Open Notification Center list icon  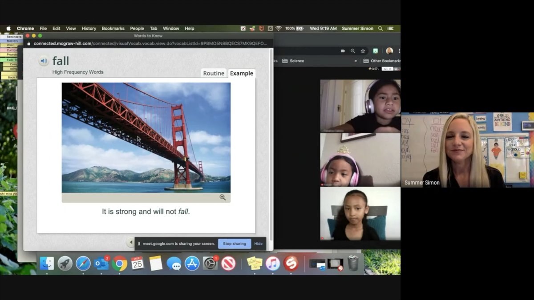pyautogui.click(x=390, y=28)
